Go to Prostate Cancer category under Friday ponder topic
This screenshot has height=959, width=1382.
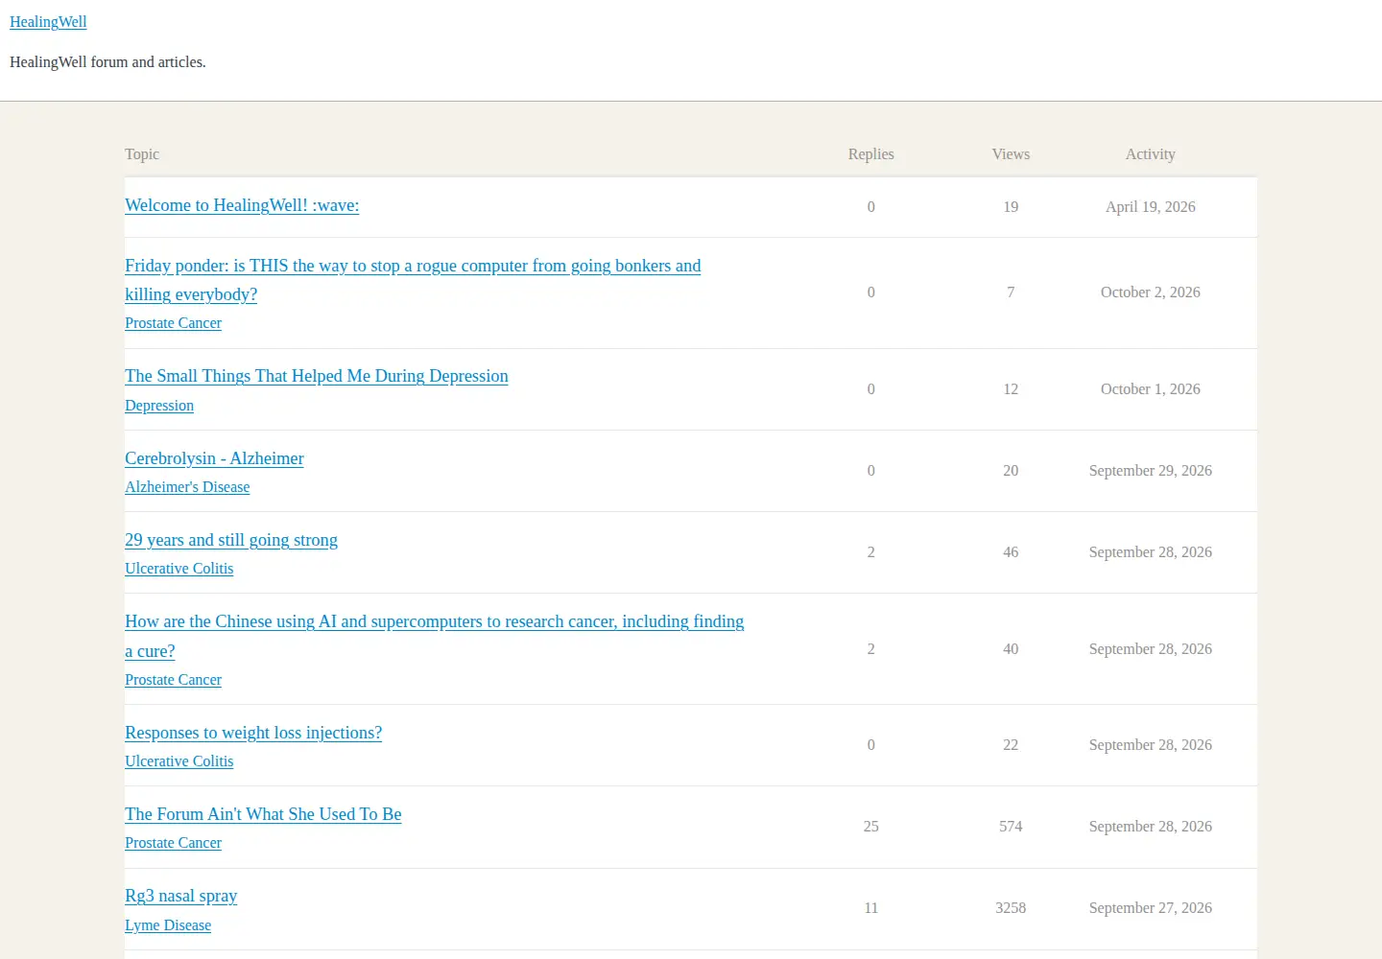tap(173, 323)
